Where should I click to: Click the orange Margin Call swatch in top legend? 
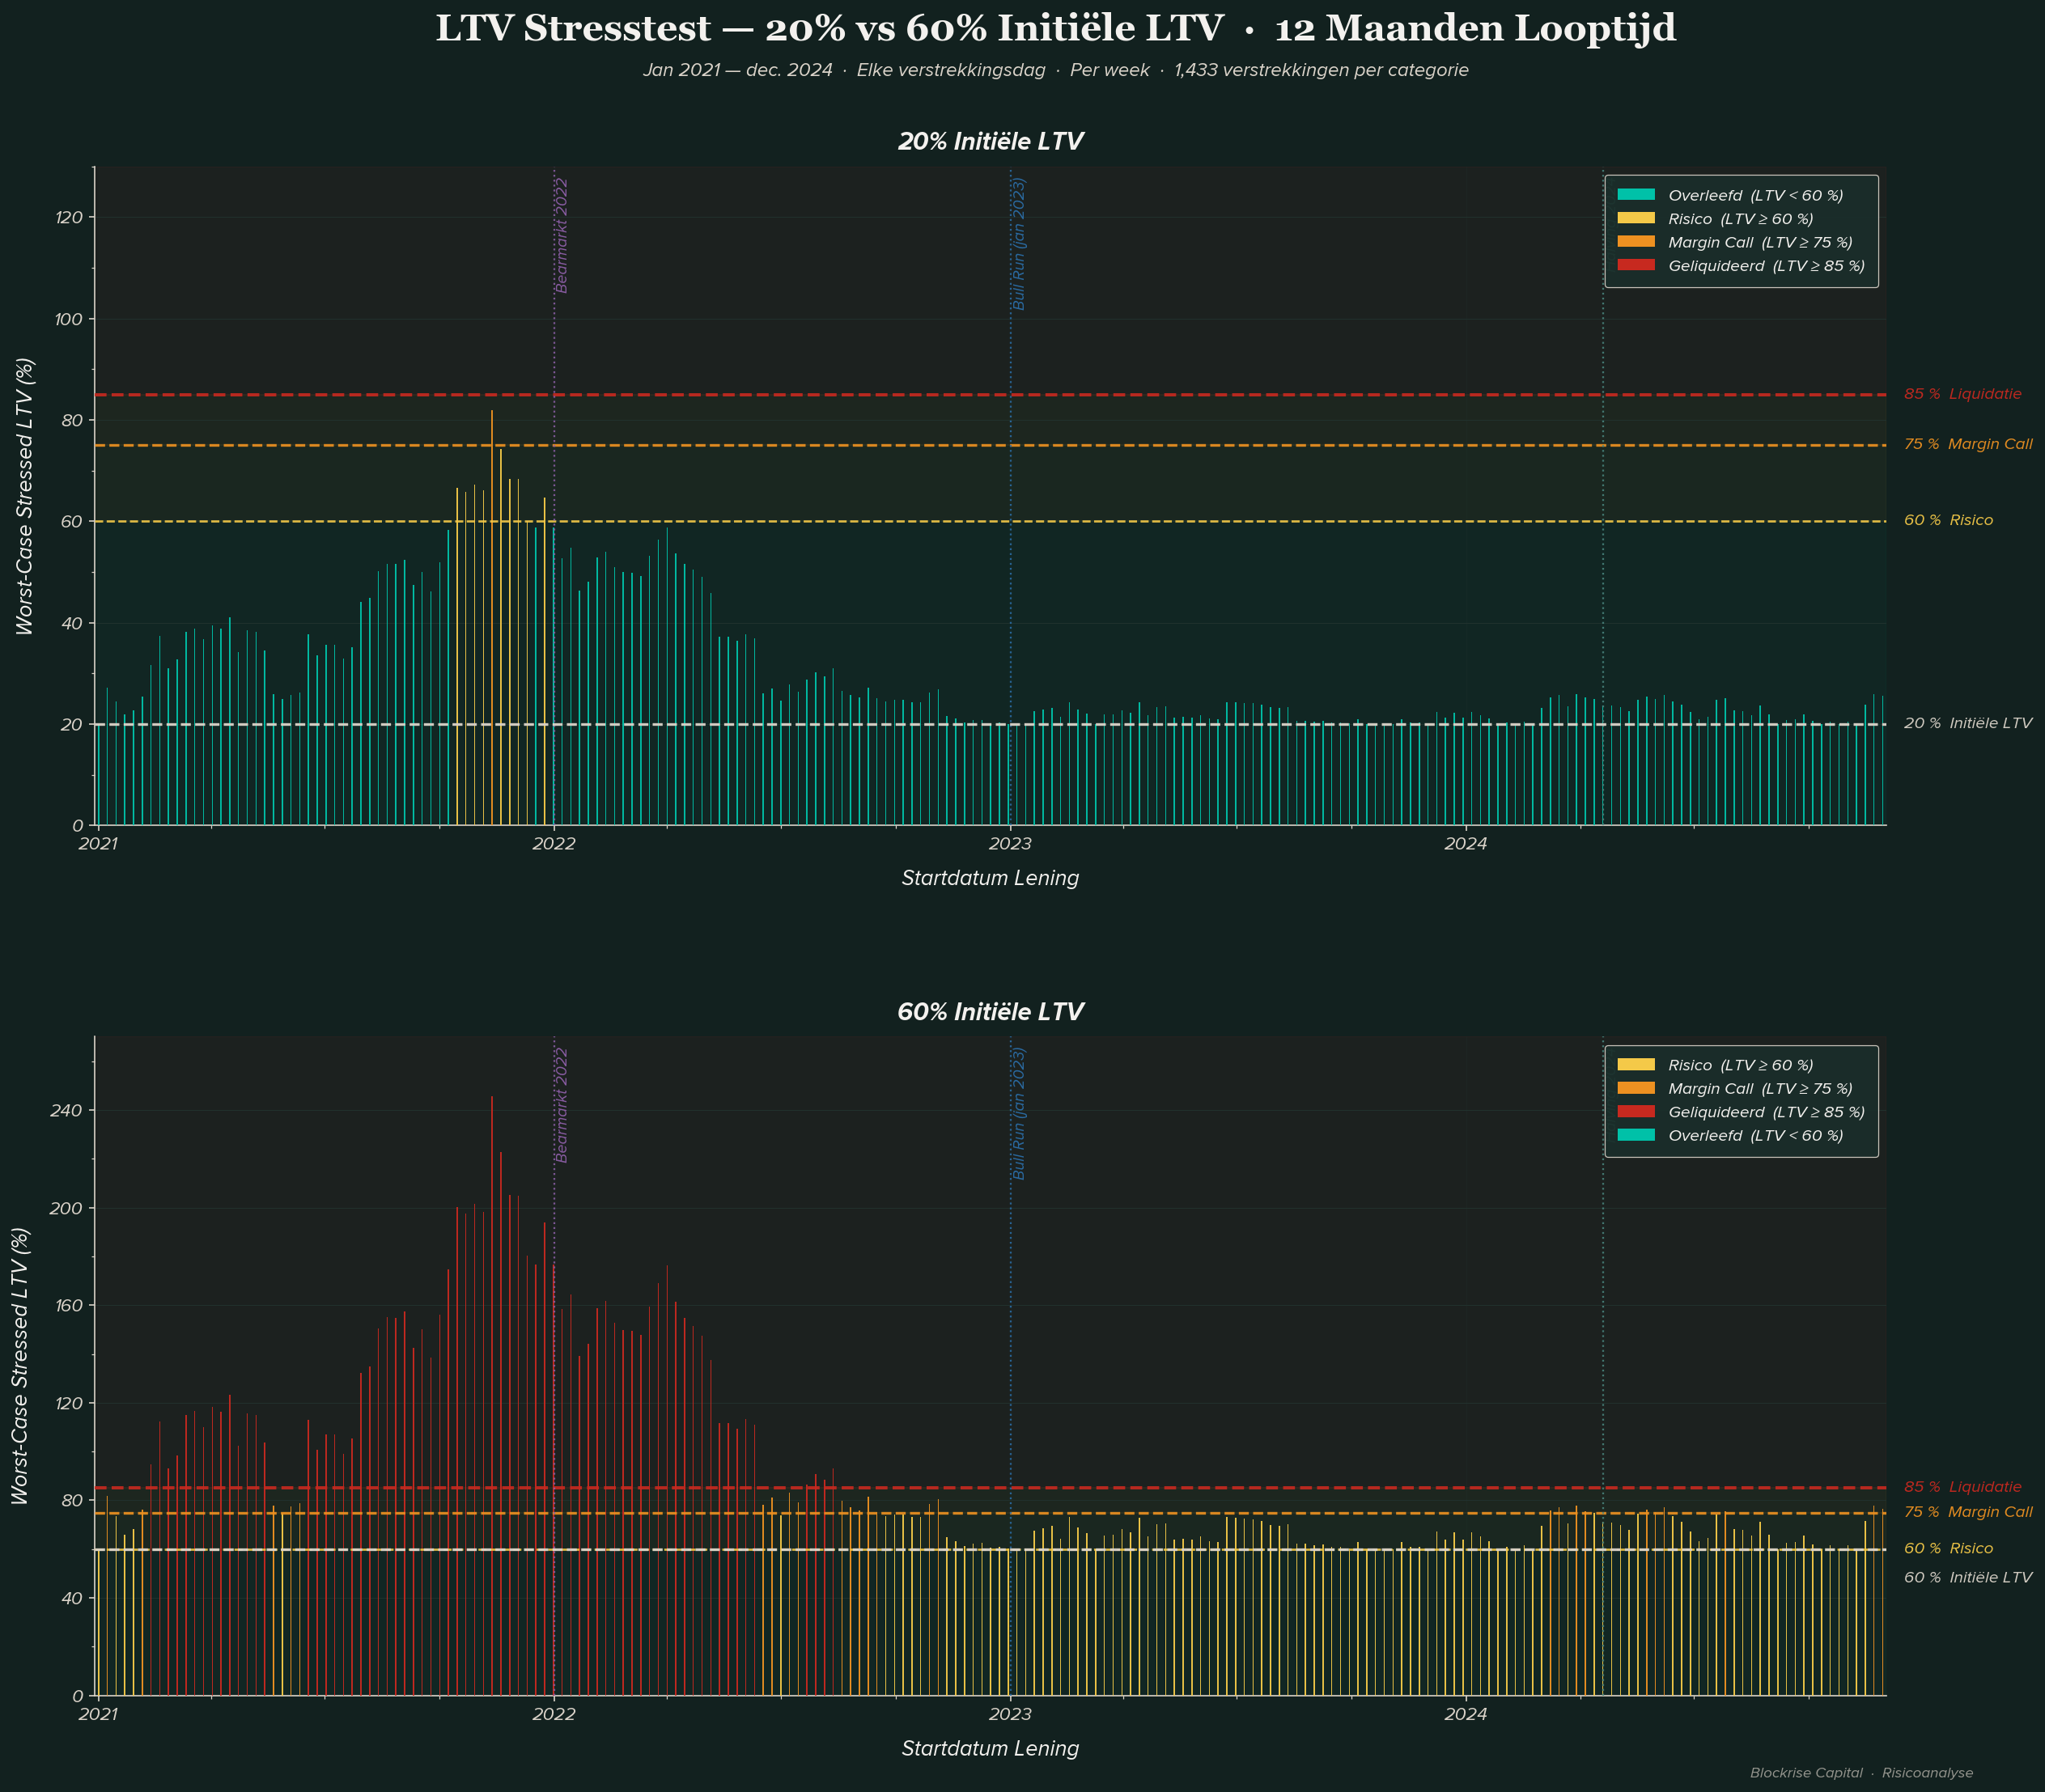pos(1636,242)
